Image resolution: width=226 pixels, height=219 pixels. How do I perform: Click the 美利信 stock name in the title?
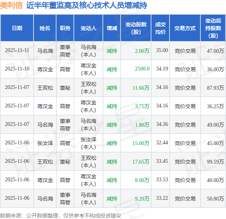tap(11, 5)
